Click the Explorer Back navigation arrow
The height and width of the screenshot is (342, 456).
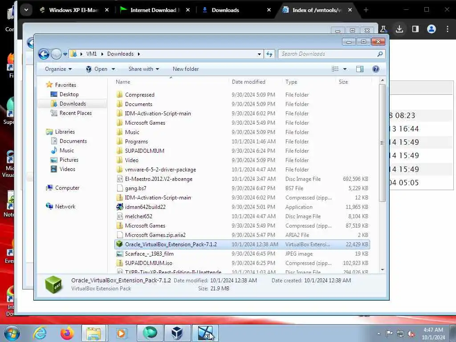[44, 54]
